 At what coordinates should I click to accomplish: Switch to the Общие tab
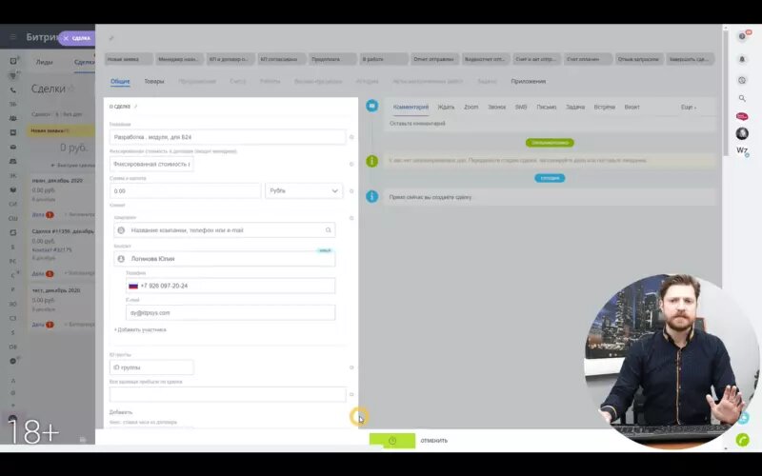120,82
